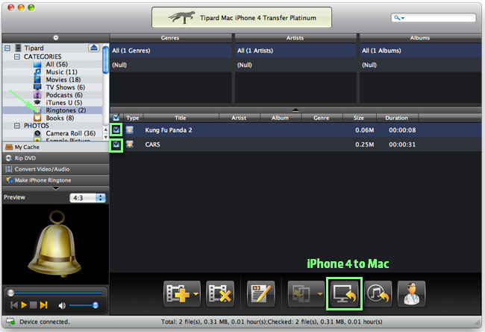Image resolution: width=485 pixels, height=332 pixels.
Task: Open the doctor help icon
Action: (x=411, y=293)
